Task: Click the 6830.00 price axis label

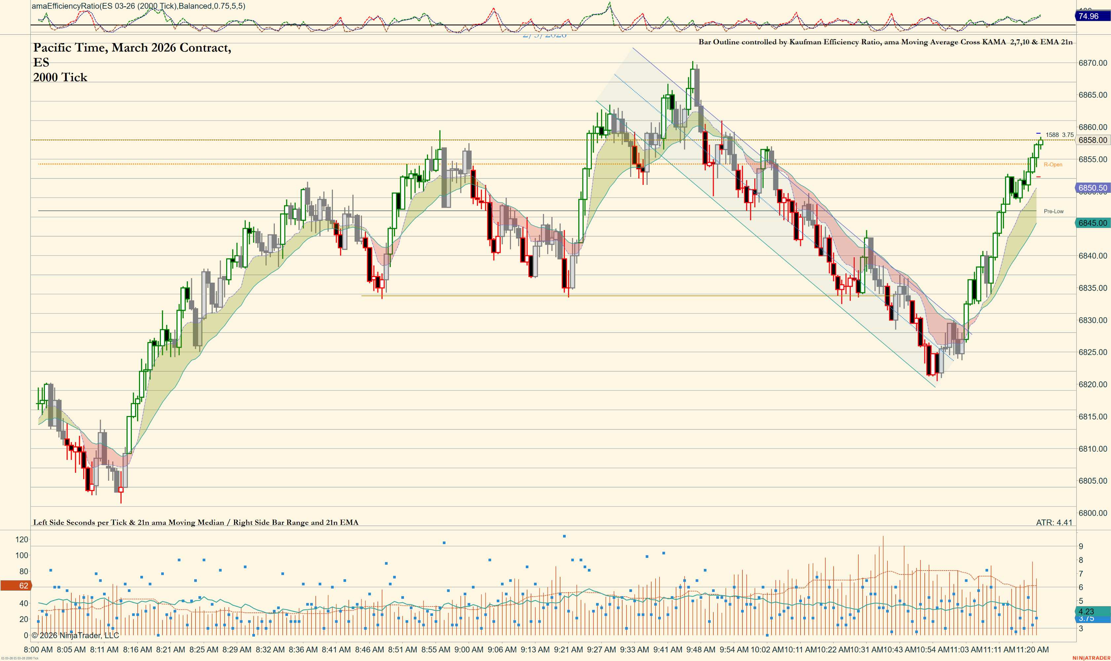Action: tap(1092, 320)
